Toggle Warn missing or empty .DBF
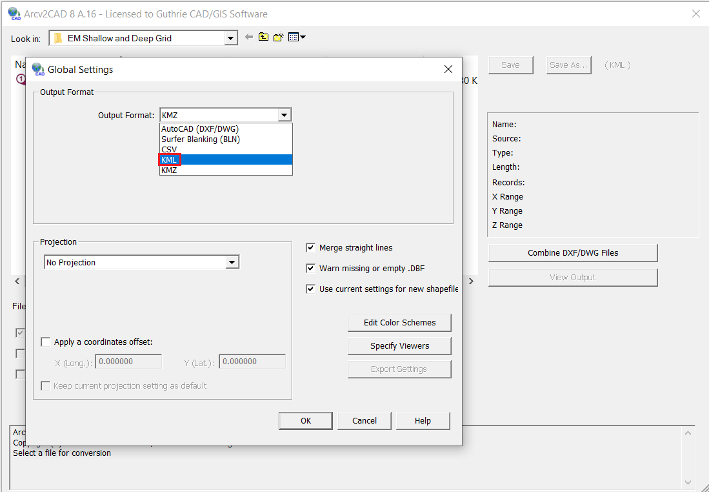The height and width of the screenshot is (492, 709). pyautogui.click(x=311, y=269)
